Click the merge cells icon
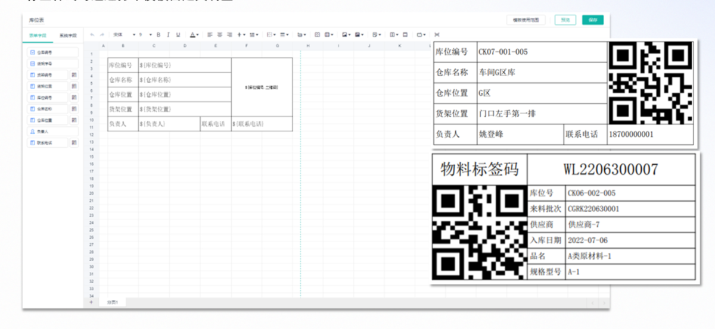The height and width of the screenshot is (329, 715). point(318,35)
